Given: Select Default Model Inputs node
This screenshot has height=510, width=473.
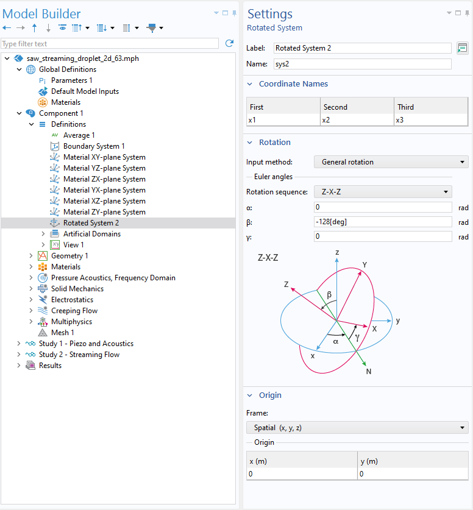Looking at the screenshot, I should [x=85, y=91].
